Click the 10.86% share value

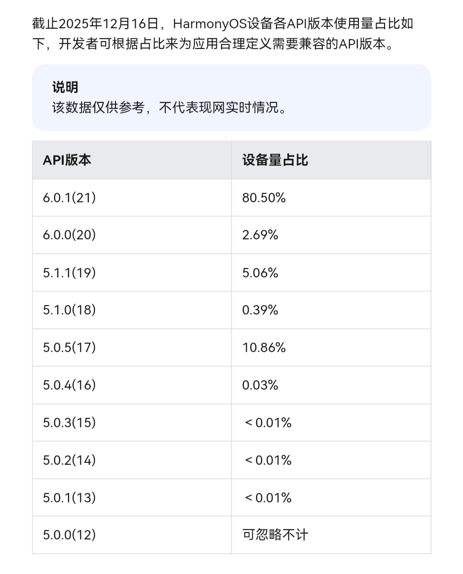click(x=264, y=348)
